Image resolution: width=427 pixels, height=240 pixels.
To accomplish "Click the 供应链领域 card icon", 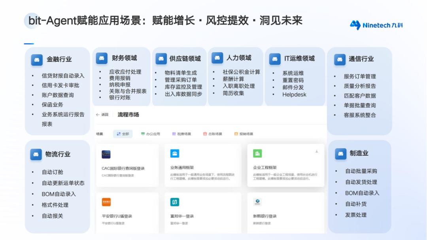I will 161,59.
